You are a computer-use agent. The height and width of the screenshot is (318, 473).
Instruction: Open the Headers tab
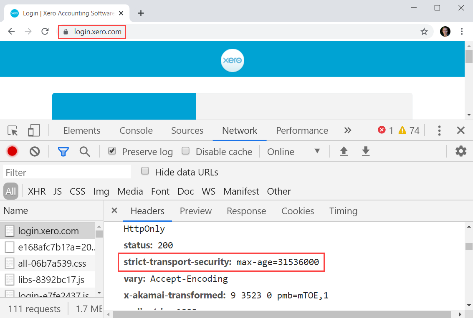pyautogui.click(x=147, y=211)
